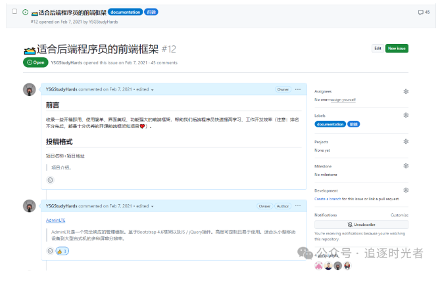This screenshot has height=281, width=440.
Task: Unsubscribe from issue notifications
Action: point(361,225)
